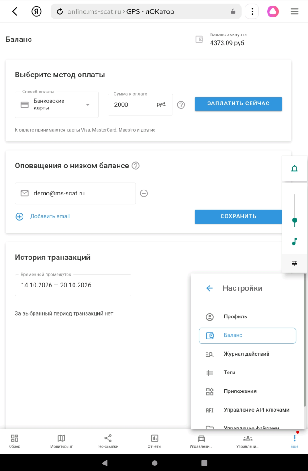This screenshot has width=308, height=471.
Task: Tap Android back navigation button
Action: point(104,463)
